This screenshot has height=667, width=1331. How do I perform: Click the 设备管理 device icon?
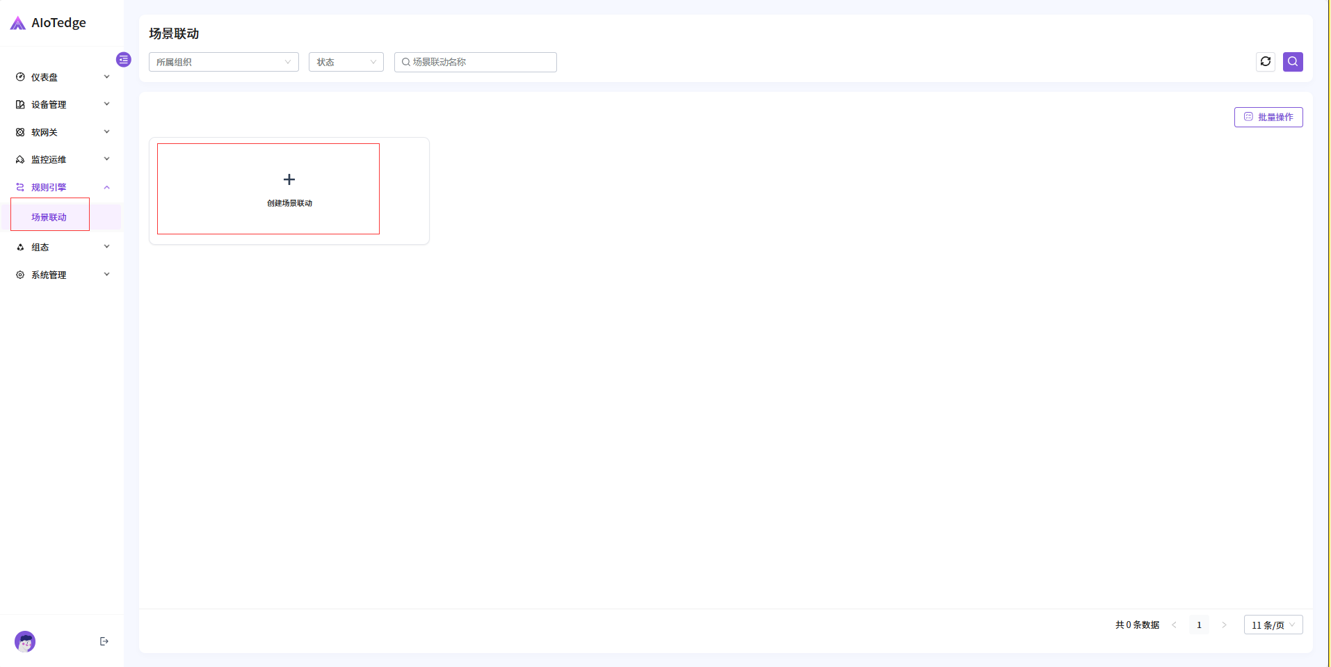(x=20, y=104)
